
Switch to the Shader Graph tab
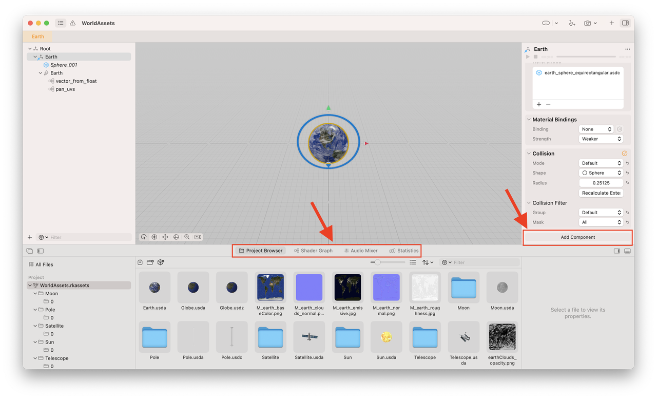pyautogui.click(x=313, y=251)
